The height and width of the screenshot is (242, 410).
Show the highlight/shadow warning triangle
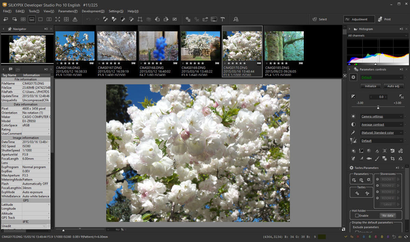[x=75, y=19]
